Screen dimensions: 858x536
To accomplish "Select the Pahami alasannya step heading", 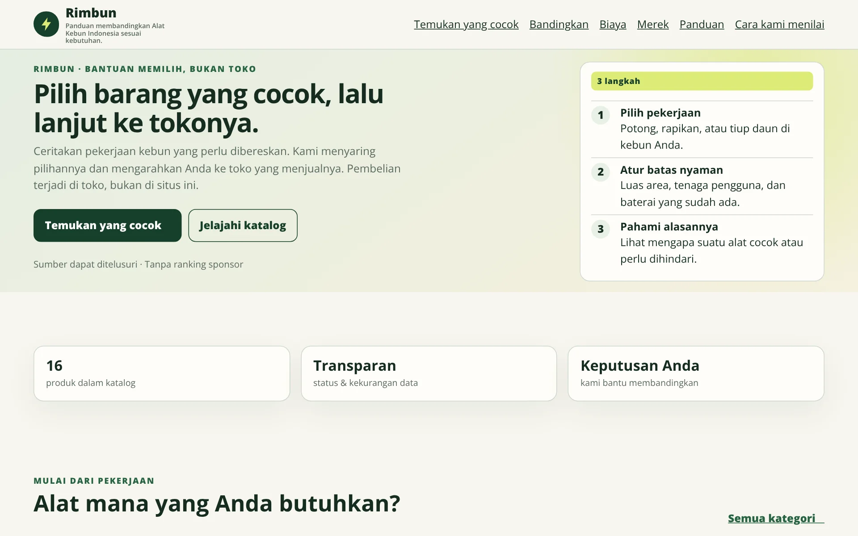I will click(669, 226).
